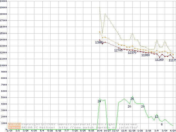
Task: Select the green line label 6
Action: click(x=162, y=124)
